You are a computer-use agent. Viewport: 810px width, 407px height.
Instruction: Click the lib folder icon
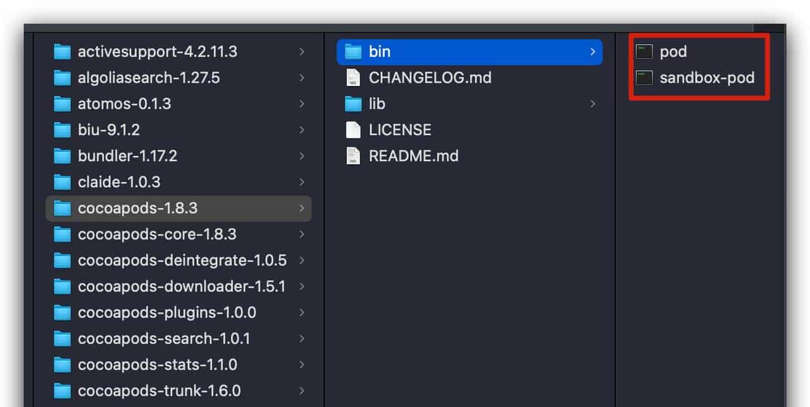[352, 104]
